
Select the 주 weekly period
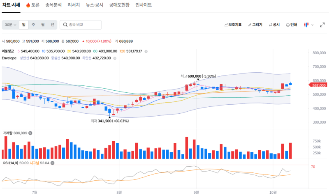click(x=33, y=25)
